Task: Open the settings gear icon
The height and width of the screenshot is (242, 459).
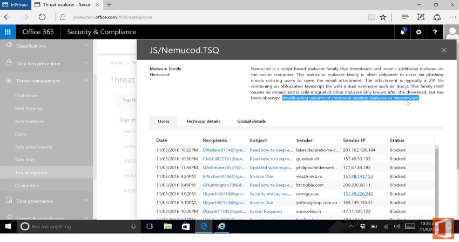Action: click(x=418, y=32)
